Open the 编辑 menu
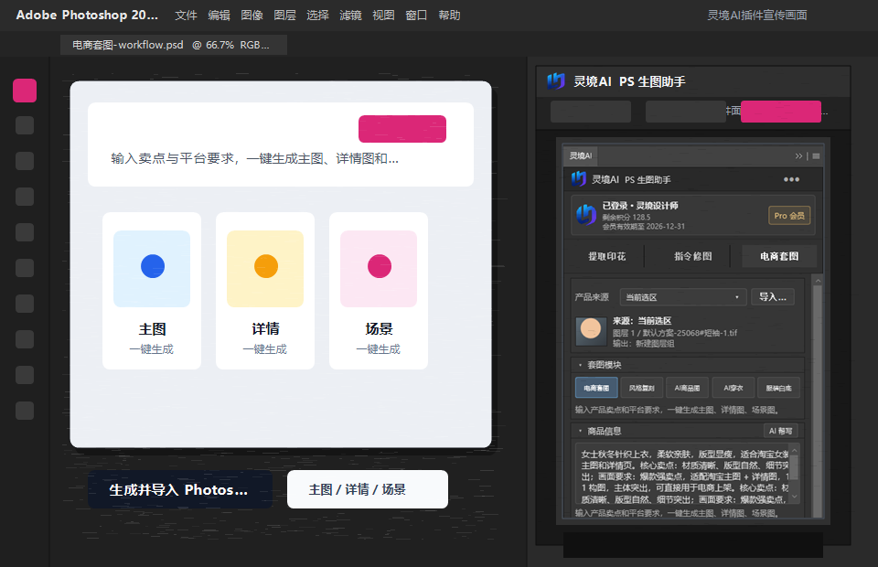The image size is (878, 567). (x=219, y=16)
